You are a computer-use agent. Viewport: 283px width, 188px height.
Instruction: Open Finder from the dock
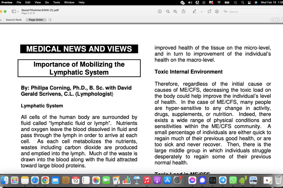(4, 180)
